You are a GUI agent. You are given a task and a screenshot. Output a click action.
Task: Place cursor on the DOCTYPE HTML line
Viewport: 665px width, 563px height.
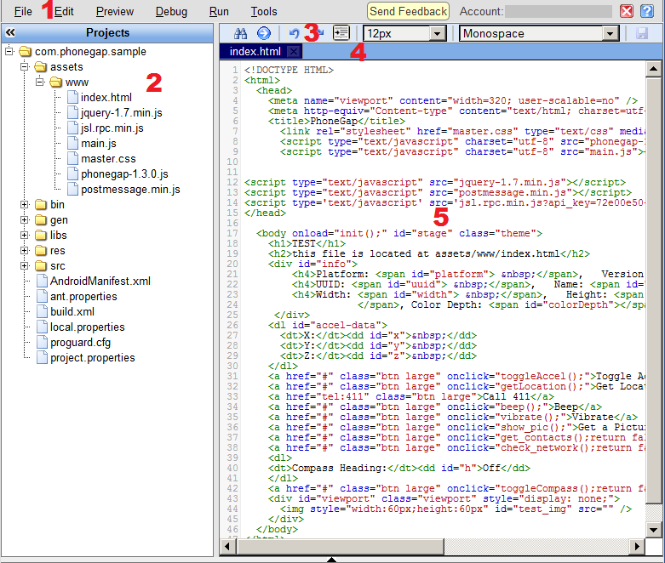(289, 70)
